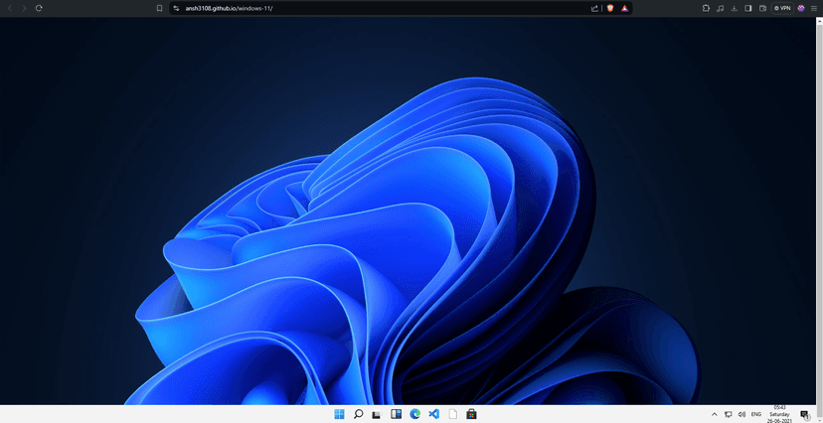The image size is (823, 423).
Task: Launch Microsoft Edge from taskbar
Action: (x=414, y=414)
